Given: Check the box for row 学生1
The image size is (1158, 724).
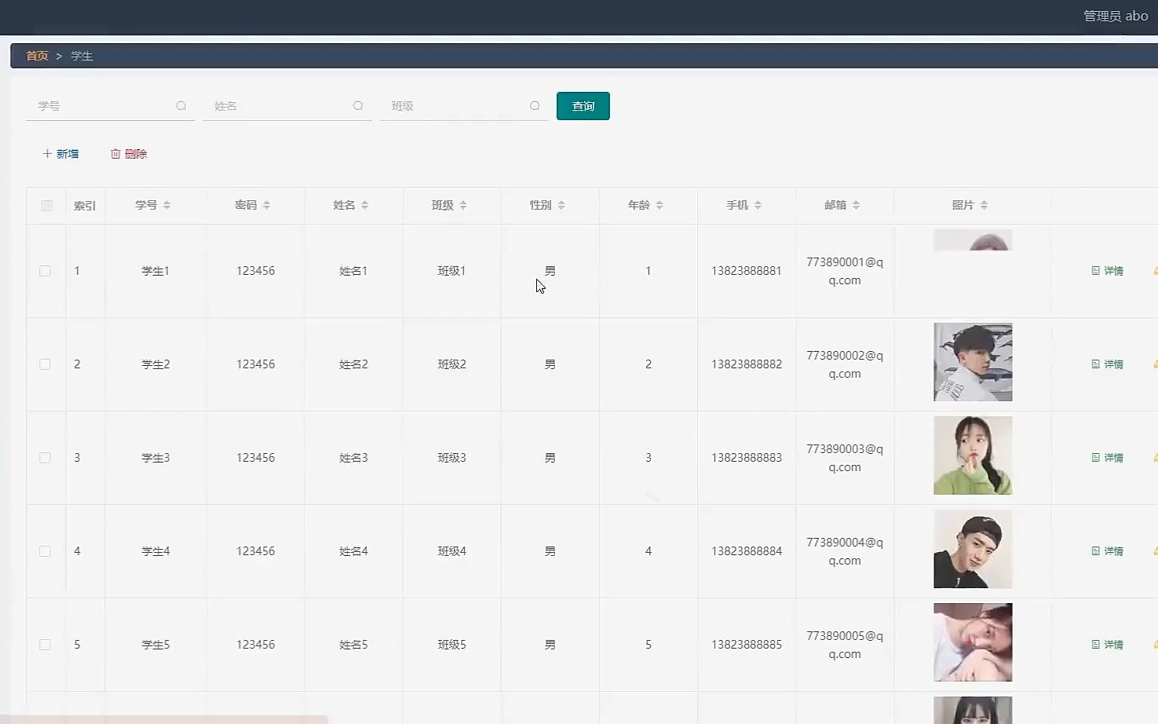Looking at the screenshot, I should tap(45, 271).
